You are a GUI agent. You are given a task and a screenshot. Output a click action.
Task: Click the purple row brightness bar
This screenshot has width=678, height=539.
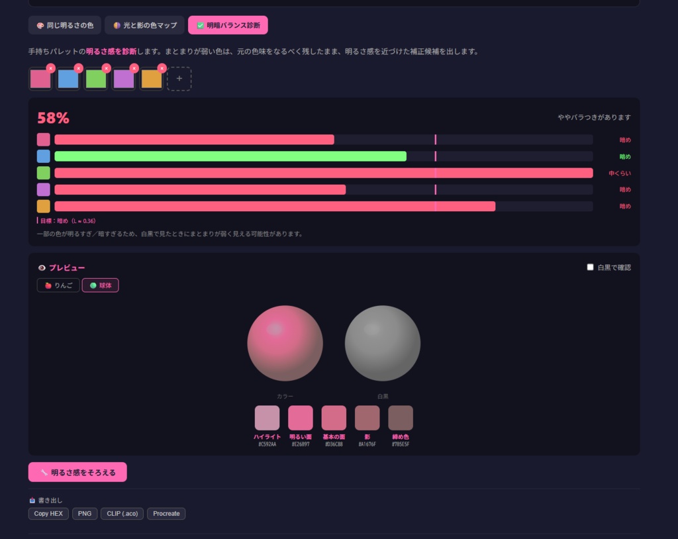[x=200, y=189]
